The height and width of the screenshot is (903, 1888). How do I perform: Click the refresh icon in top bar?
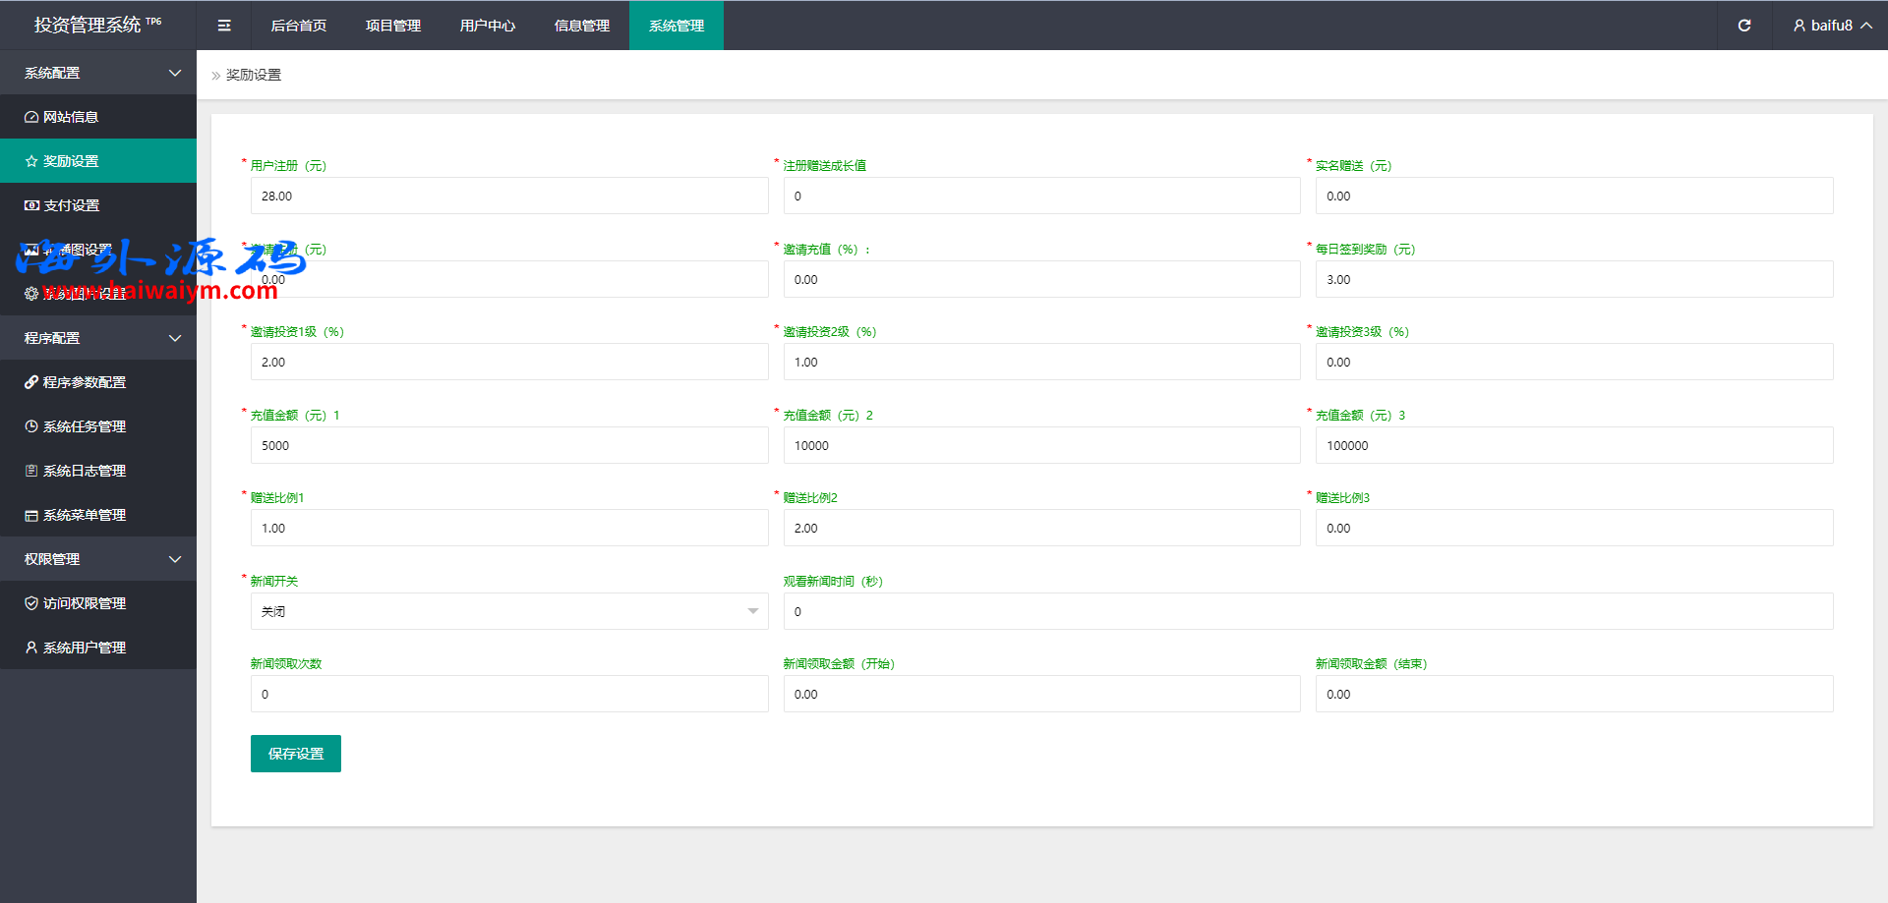click(x=1743, y=26)
